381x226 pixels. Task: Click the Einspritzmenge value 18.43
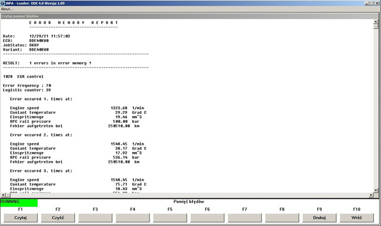click(x=121, y=189)
